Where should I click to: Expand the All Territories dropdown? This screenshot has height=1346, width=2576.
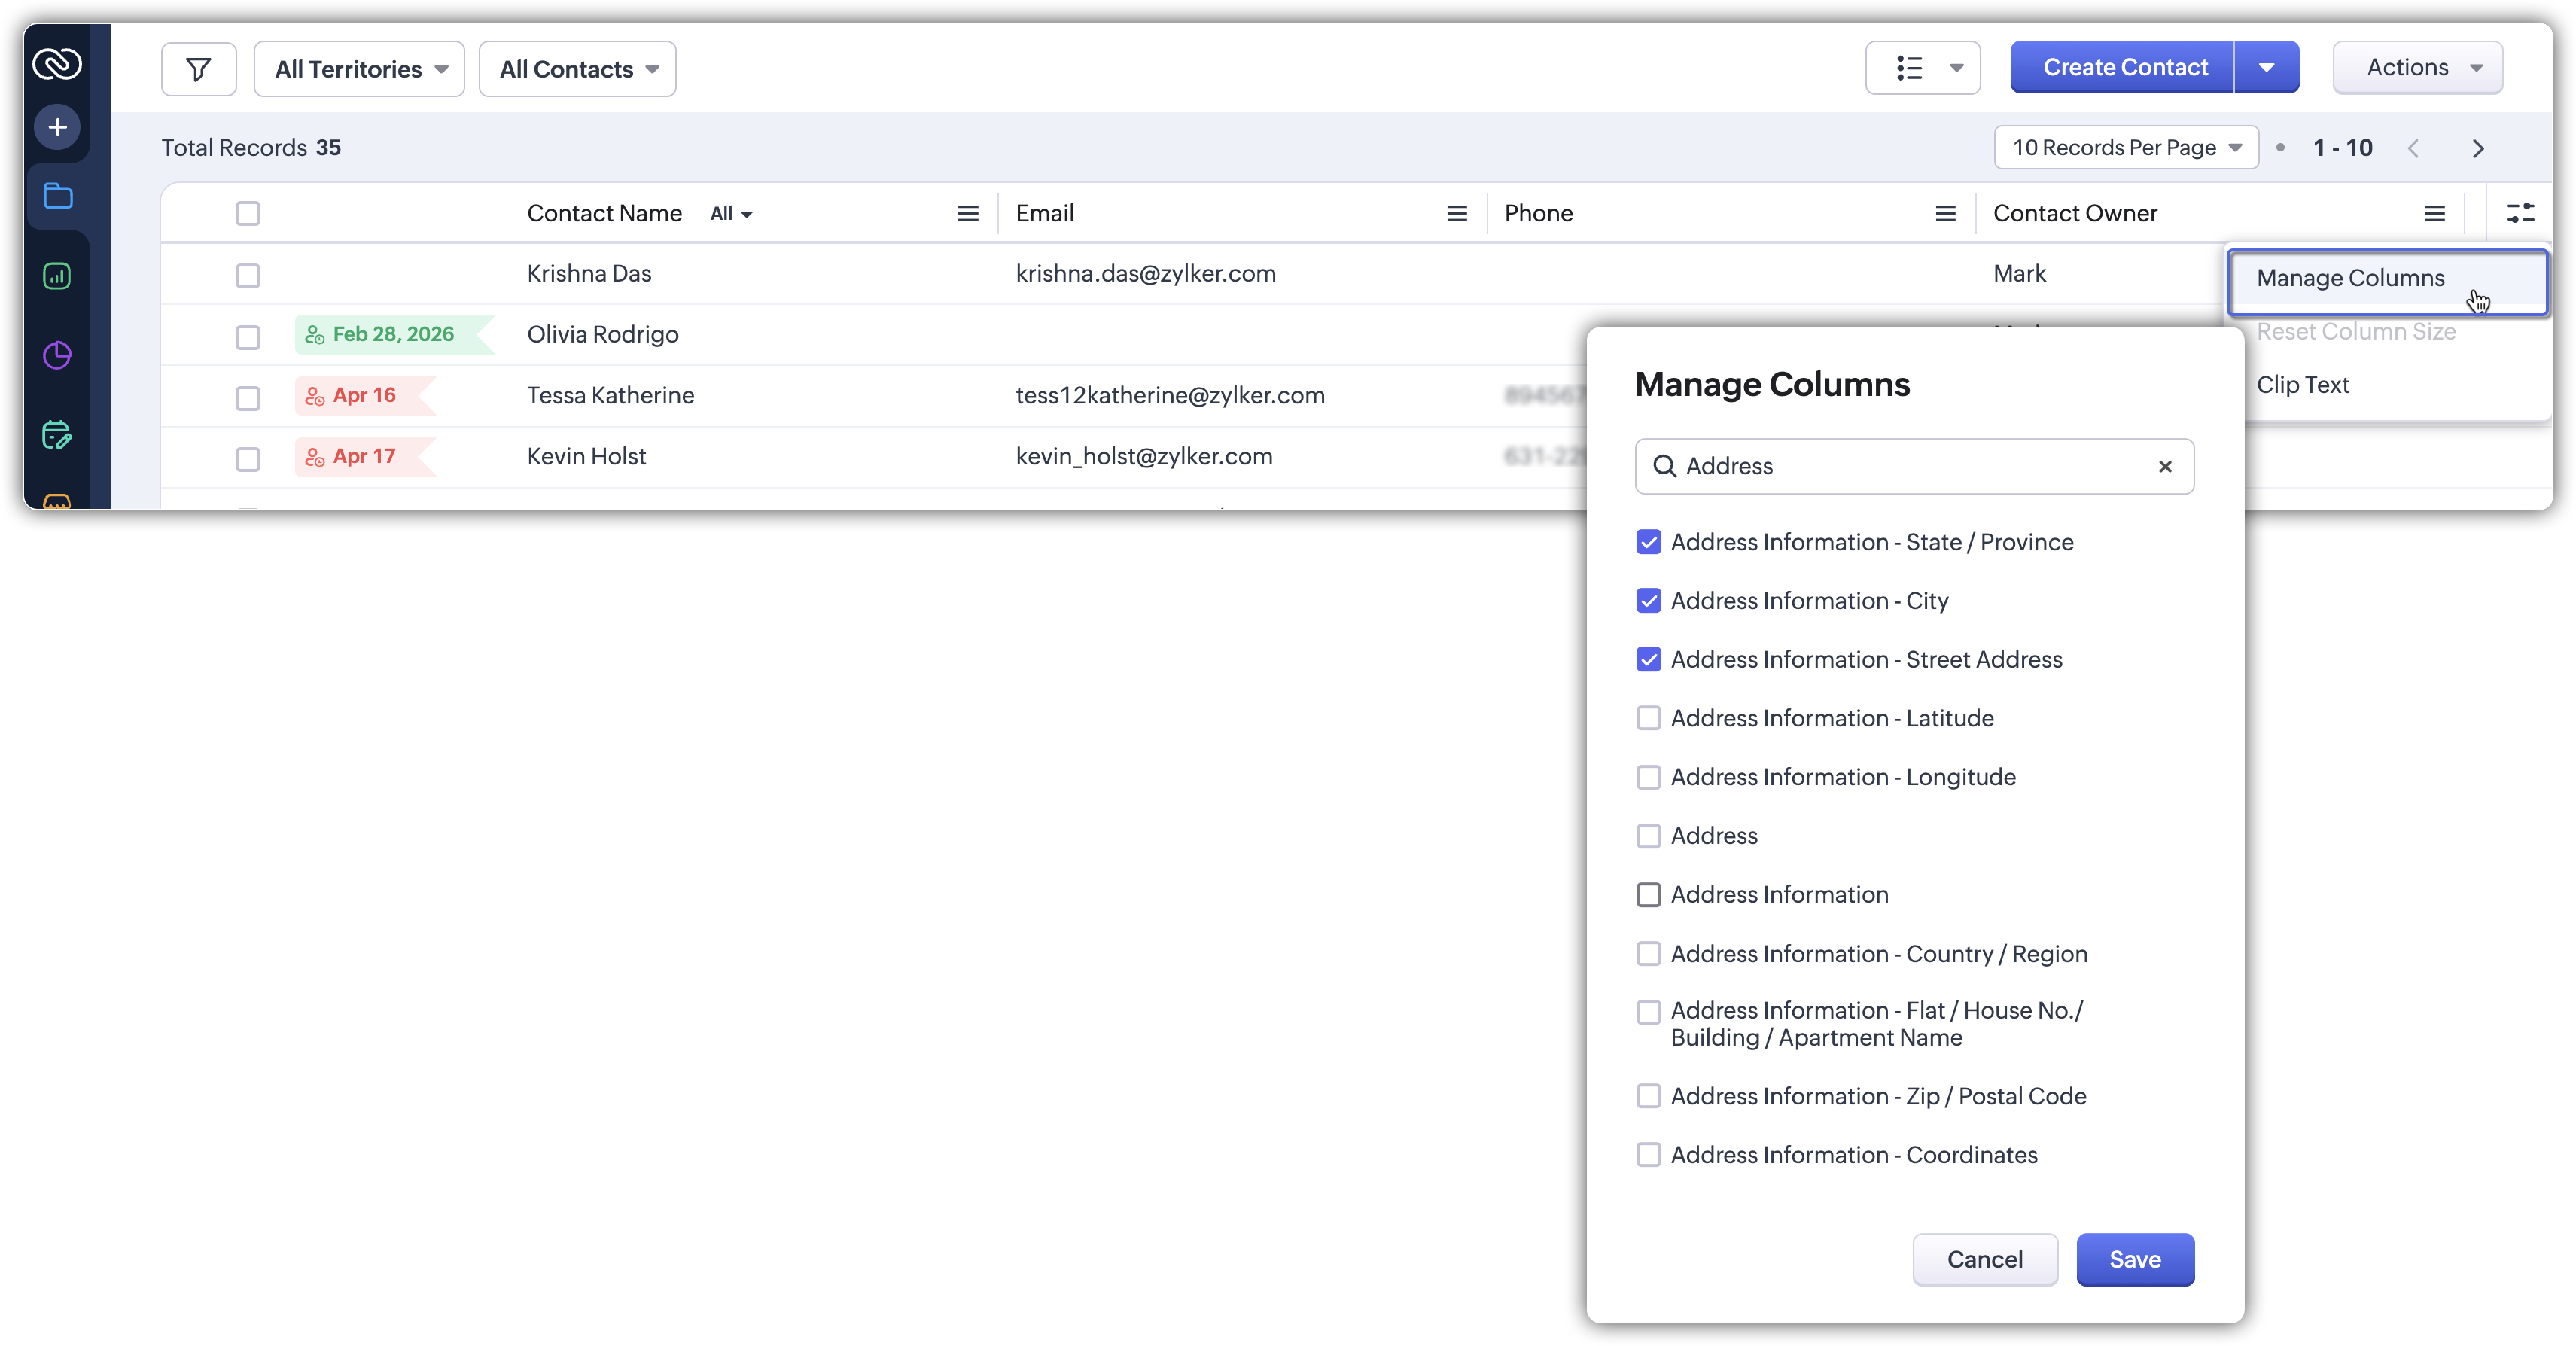click(359, 69)
